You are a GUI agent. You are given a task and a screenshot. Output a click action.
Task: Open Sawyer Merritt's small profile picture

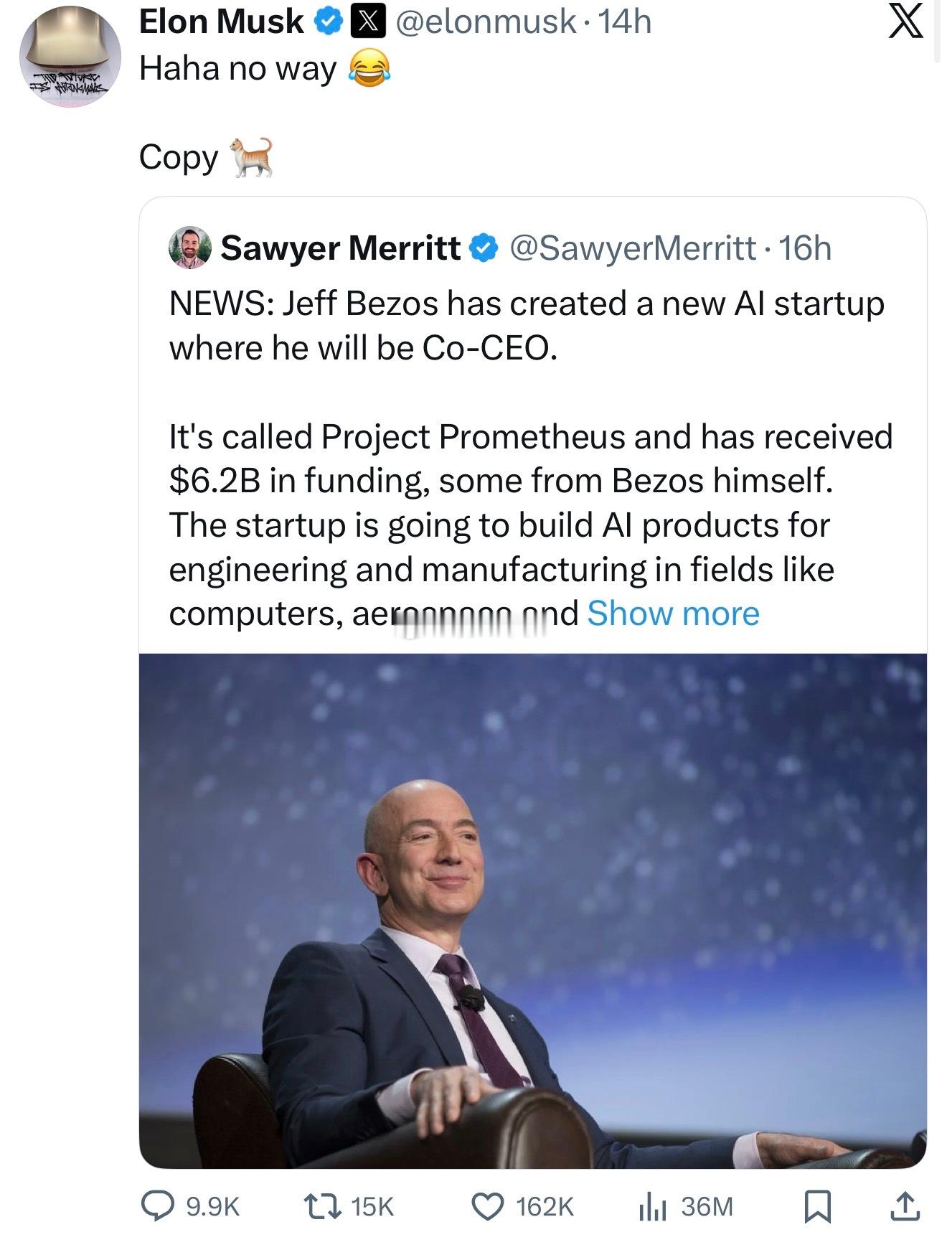[x=189, y=248]
